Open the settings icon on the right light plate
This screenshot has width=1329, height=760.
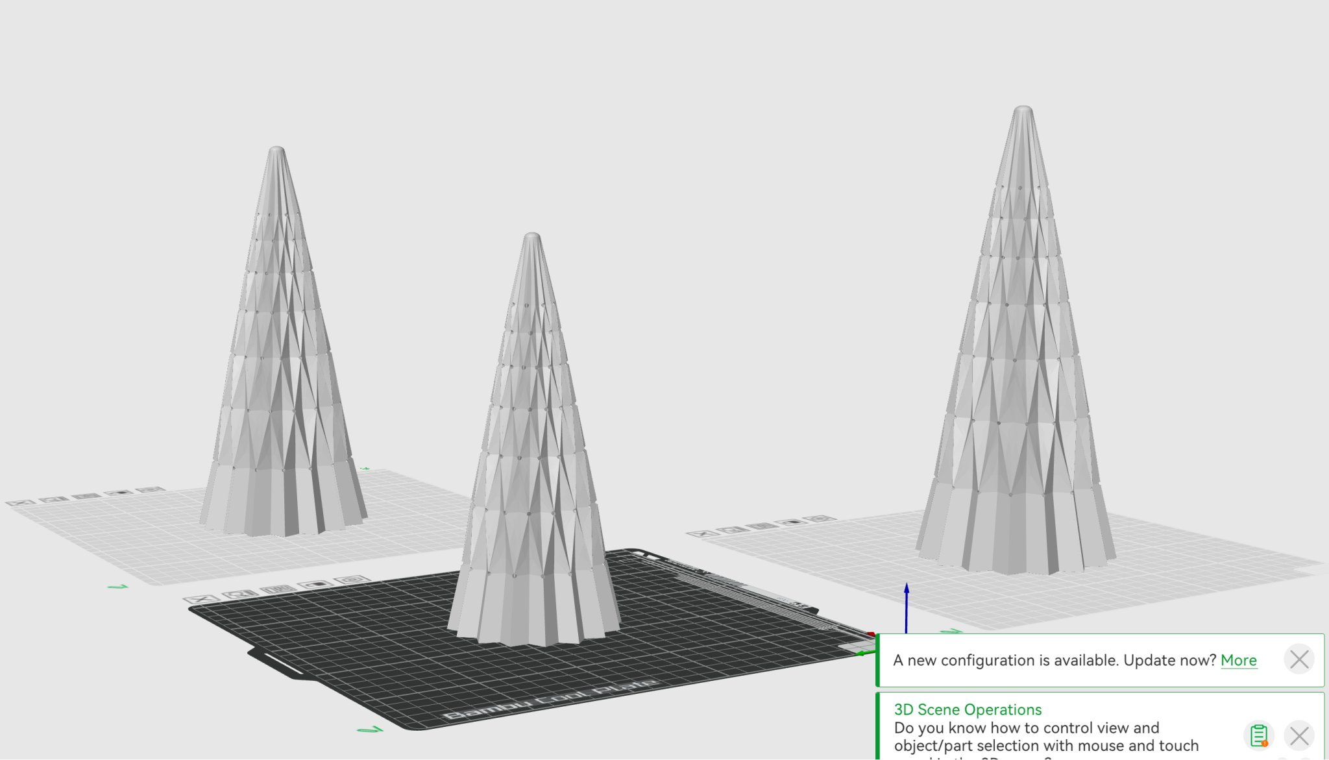pyautogui.click(x=820, y=519)
